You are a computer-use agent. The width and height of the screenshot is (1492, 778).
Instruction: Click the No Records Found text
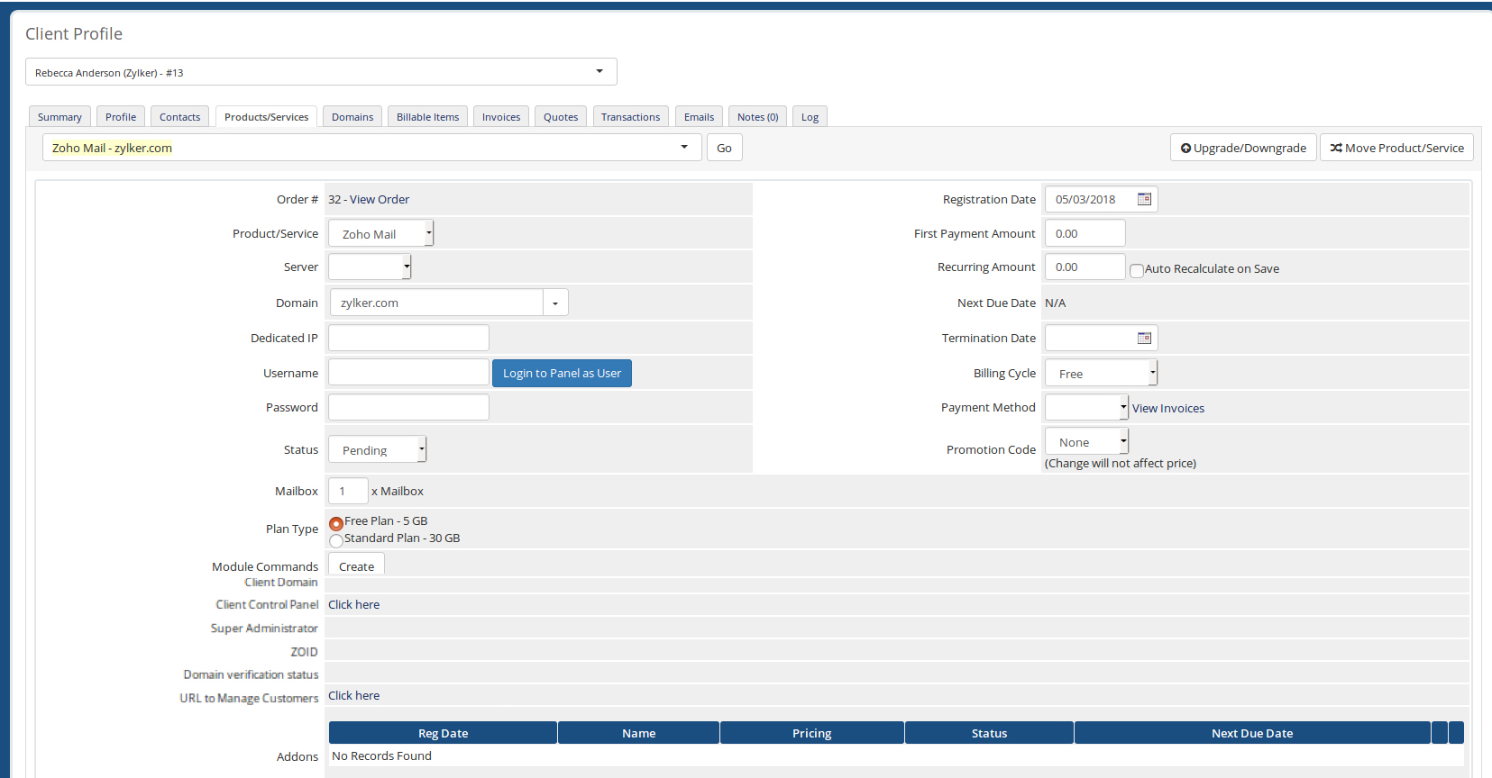pos(381,755)
